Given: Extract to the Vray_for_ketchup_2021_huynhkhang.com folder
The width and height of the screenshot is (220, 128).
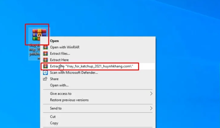Looking at the screenshot, I should point(91,66).
